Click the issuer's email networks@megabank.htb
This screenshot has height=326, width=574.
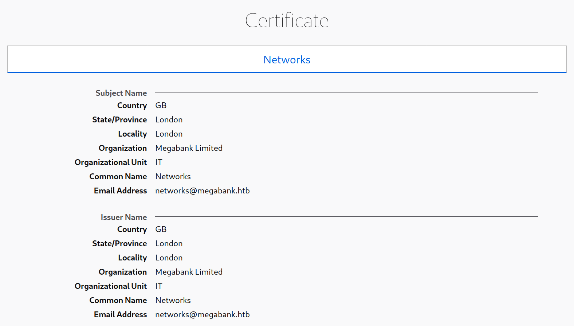coord(202,315)
